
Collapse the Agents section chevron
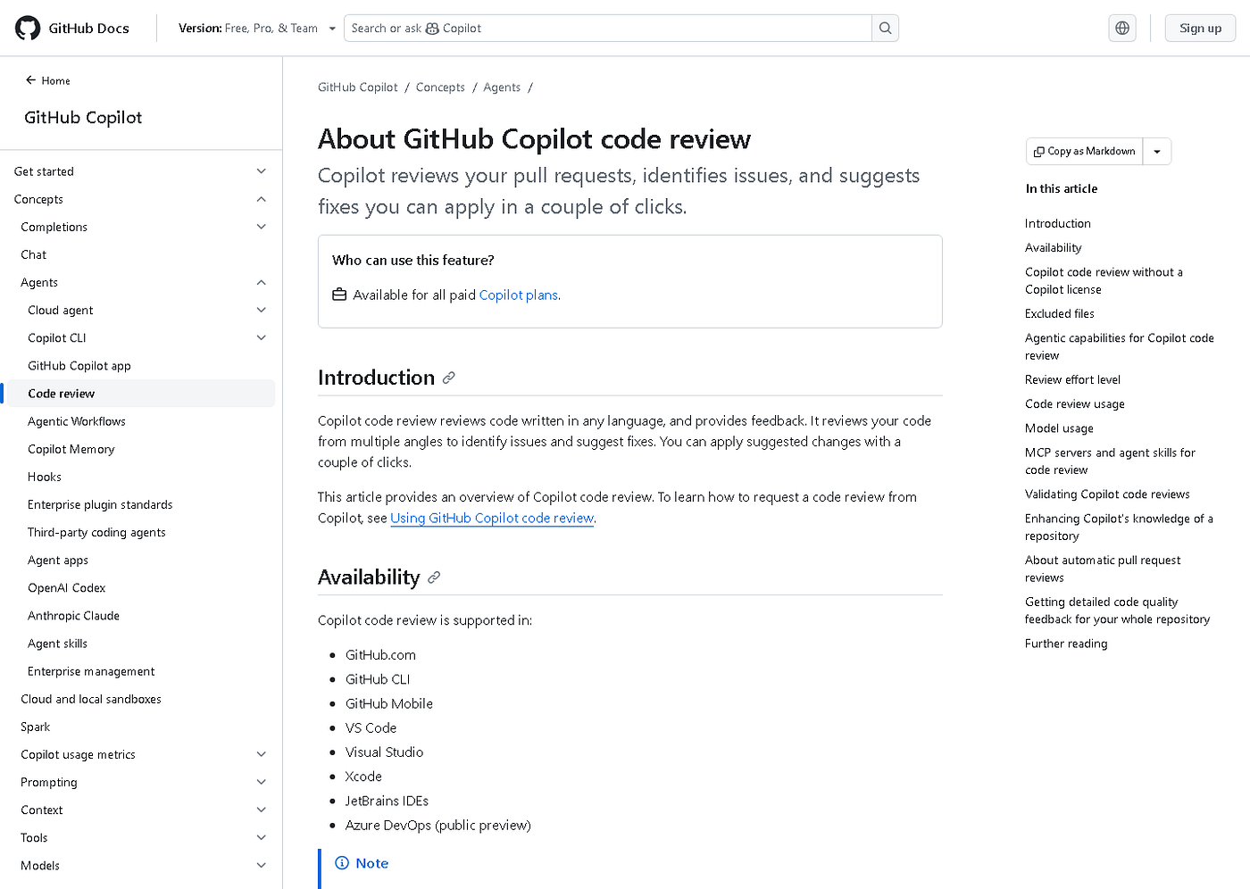click(262, 282)
